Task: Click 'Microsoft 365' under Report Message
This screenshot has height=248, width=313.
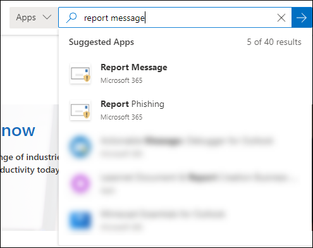Action: (x=121, y=80)
